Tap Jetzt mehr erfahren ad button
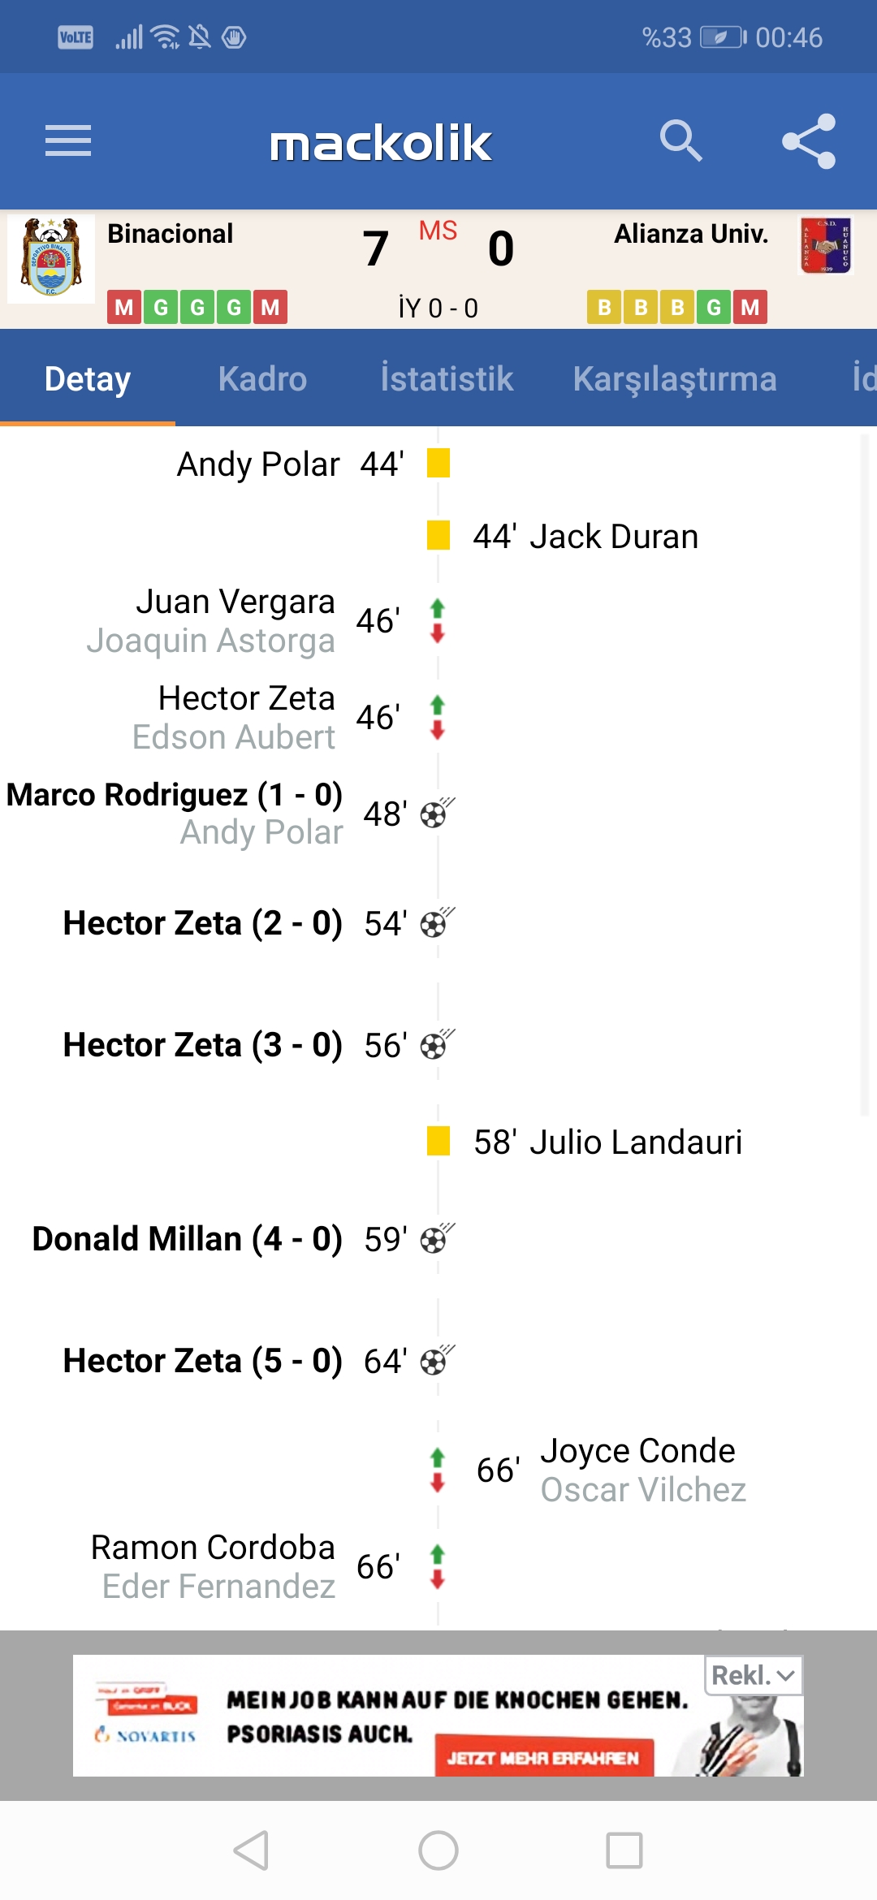Image resolution: width=877 pixels, height=1900 pixels. click(x=544, y=1758)
